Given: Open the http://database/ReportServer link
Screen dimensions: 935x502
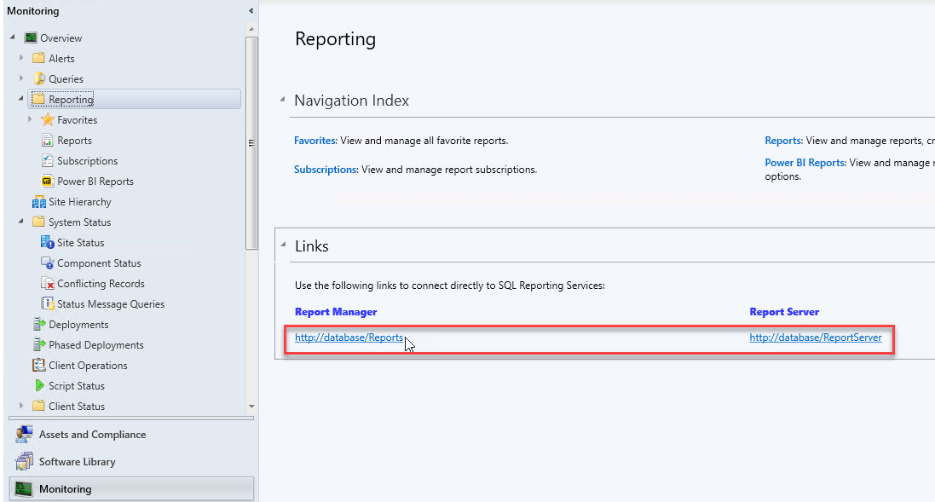Looking at the screenshot, I should (815, 338).
